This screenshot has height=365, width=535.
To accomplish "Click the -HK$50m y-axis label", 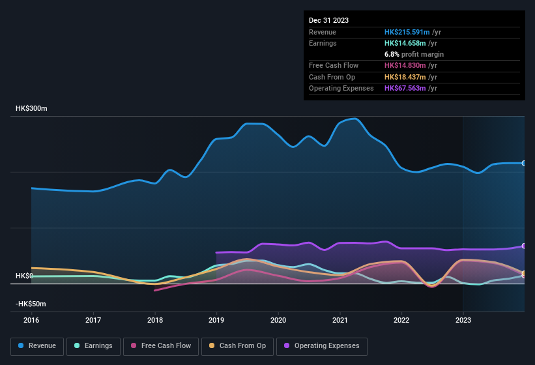I will click(31, 304).
